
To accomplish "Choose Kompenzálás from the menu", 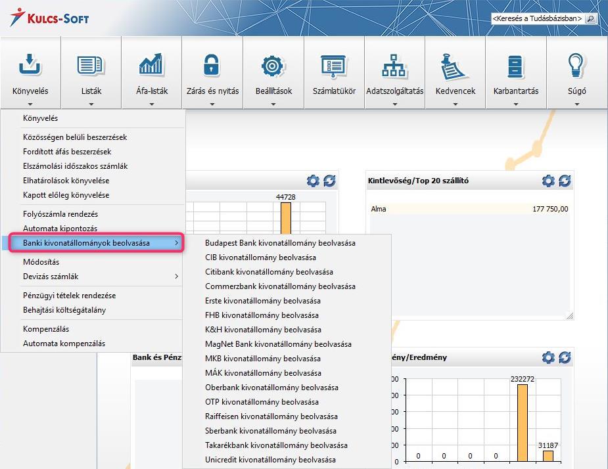I will 92,329.
